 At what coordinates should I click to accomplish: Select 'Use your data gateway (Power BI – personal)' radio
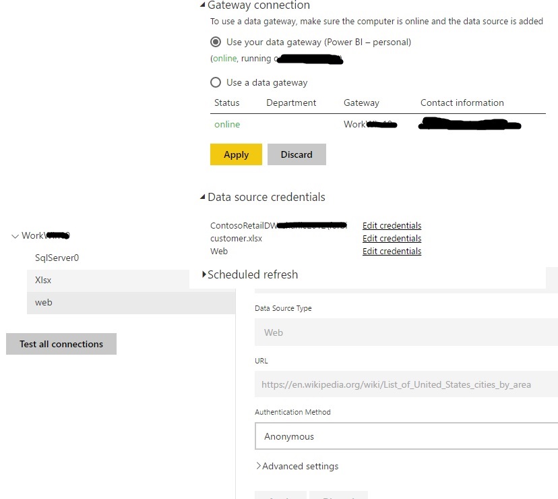pos(215,42)
